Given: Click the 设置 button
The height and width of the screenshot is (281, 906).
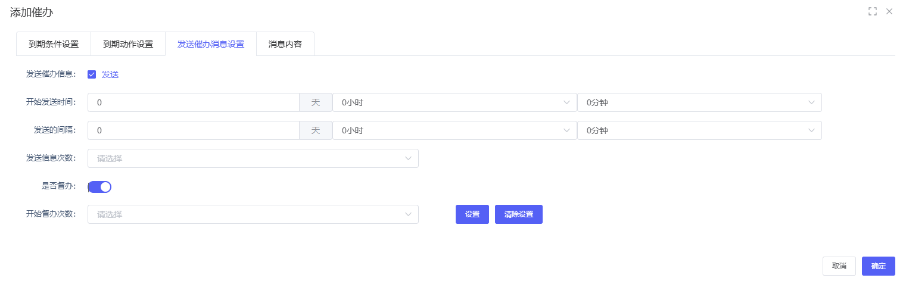Looking at the screenshot, I should click(x=472, y=214).
